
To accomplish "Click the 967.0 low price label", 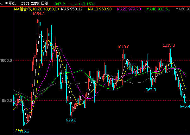I will 151,90.
